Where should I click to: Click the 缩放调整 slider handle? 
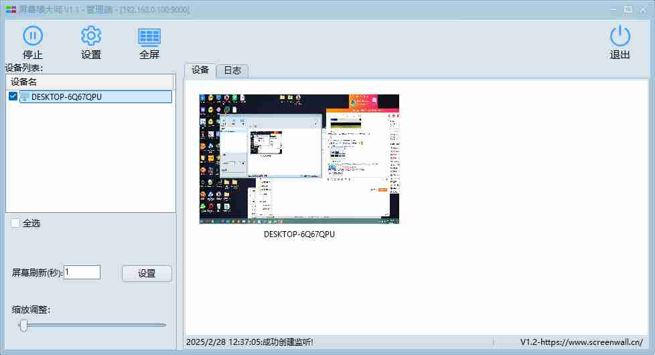point(24,326)
